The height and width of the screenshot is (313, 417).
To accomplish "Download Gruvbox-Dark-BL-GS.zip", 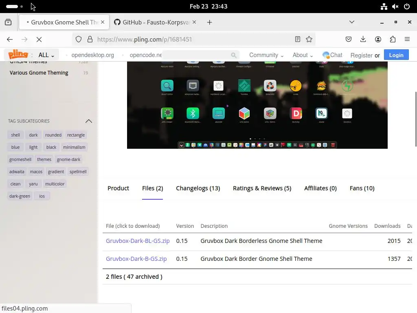I will coord(138,241).
